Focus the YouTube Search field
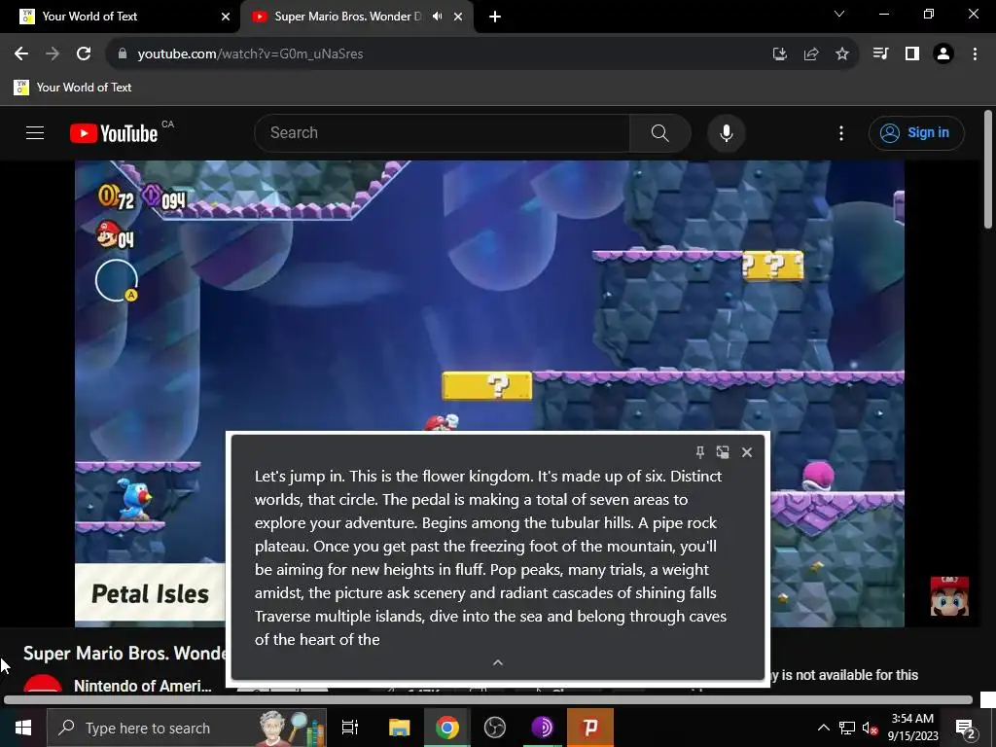 point(443,132)
